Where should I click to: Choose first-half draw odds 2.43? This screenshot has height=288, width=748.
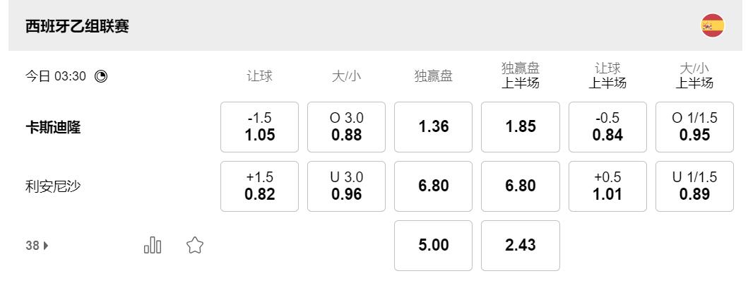coord(521,246)
